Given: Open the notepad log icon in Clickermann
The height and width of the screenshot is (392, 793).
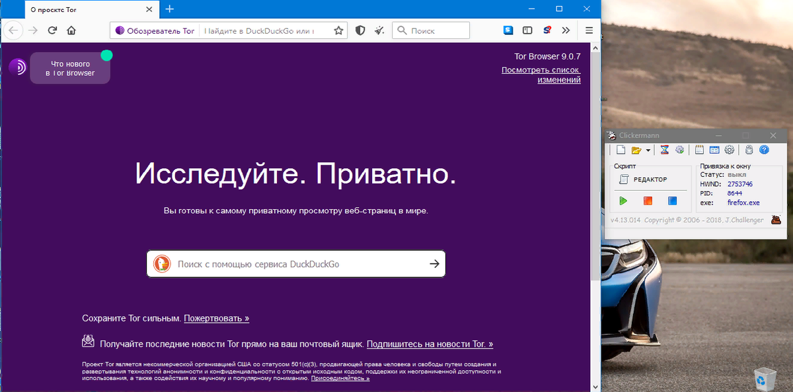Looking at the screenshot, I should (699, 150).
